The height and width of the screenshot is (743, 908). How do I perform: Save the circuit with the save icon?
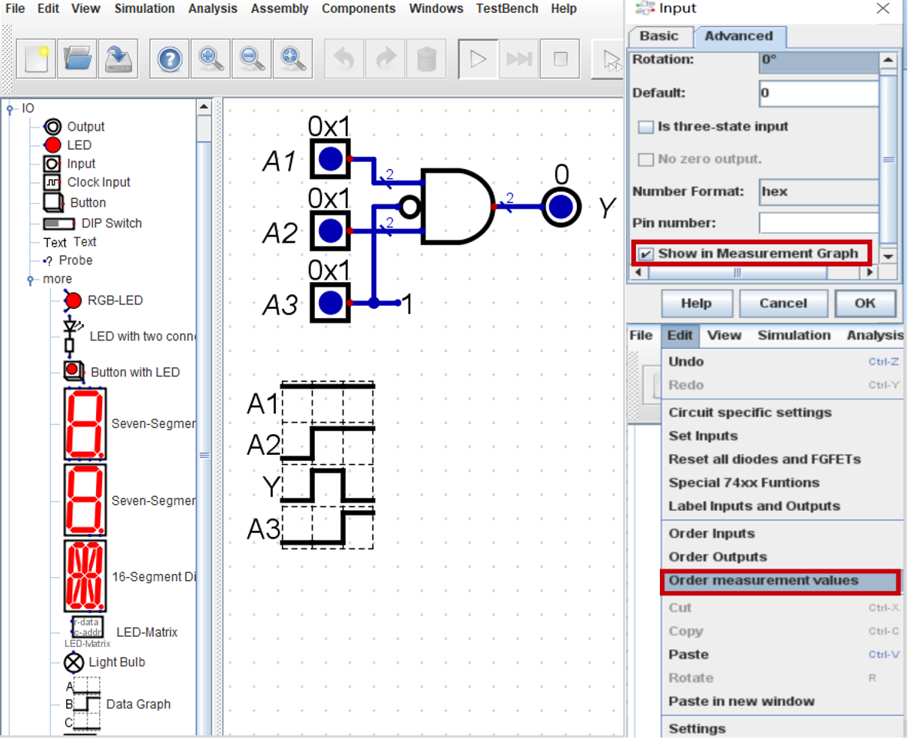(118, 58)
